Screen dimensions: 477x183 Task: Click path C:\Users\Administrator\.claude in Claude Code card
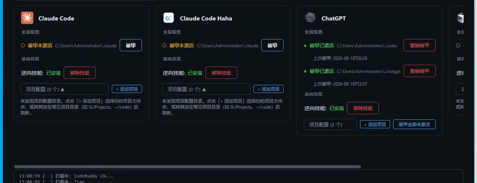point(86,46)
